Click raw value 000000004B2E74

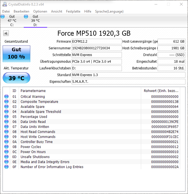[x=165, y=132]
